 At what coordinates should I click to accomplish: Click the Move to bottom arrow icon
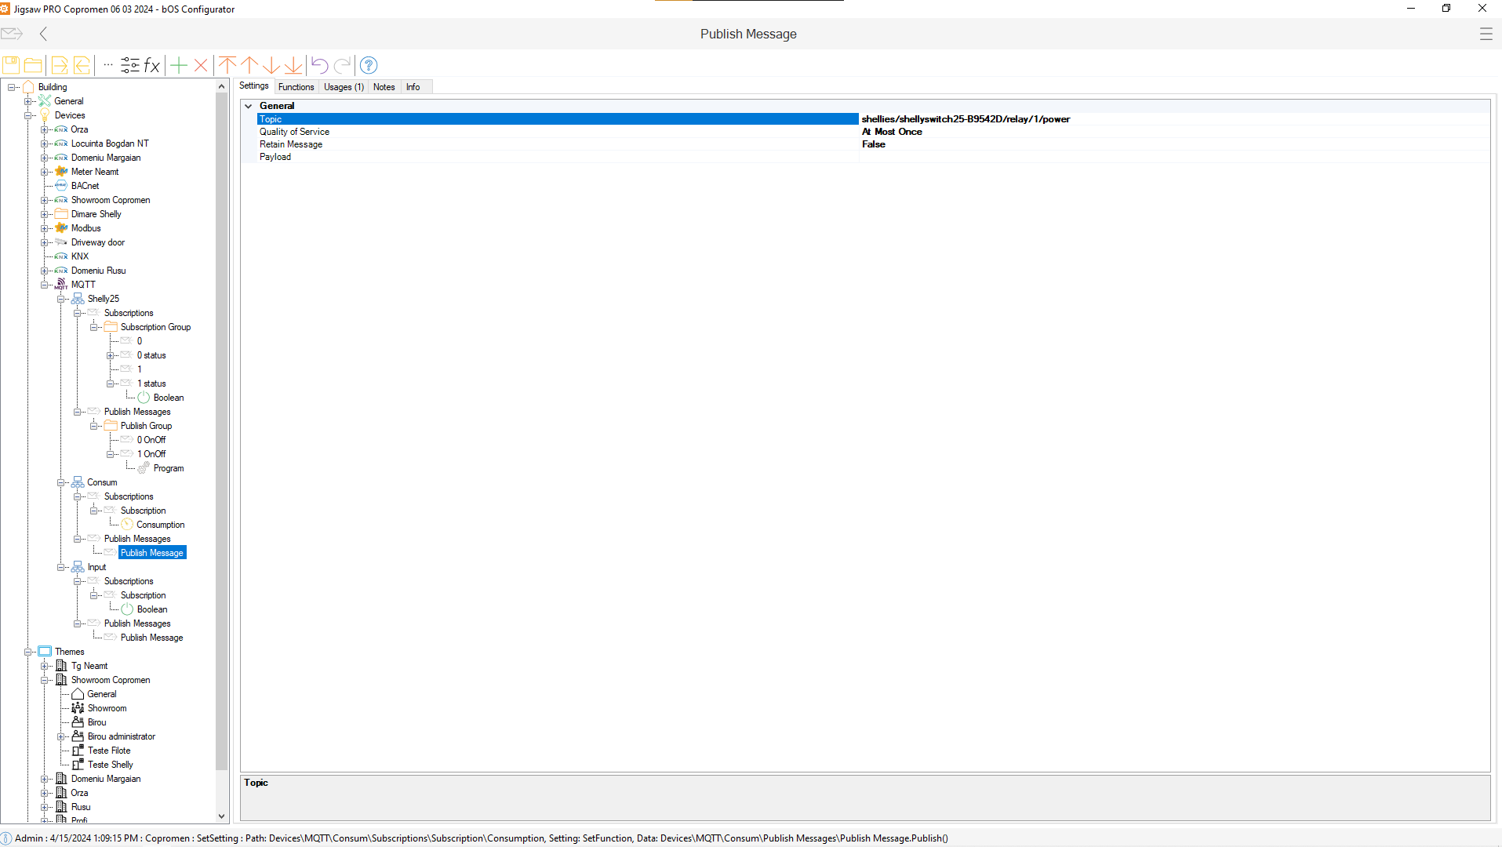[x=293, y=65]
